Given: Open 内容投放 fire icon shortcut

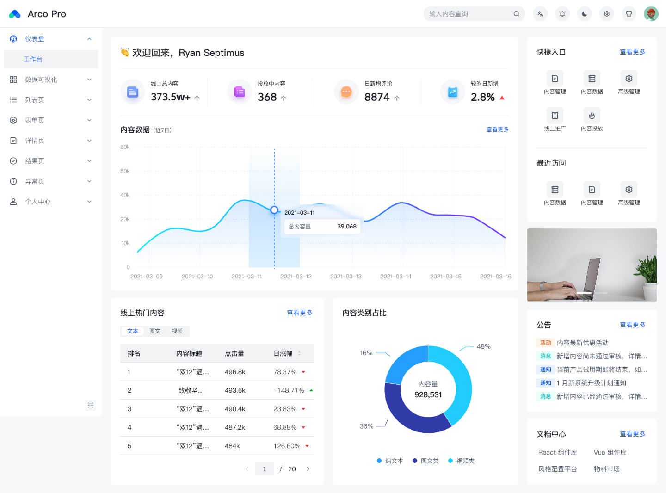Looking at the screenshot, I should [592, 120].
